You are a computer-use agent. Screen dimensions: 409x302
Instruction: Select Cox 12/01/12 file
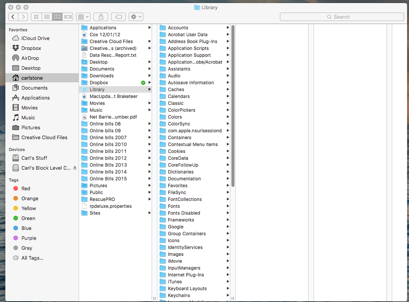point(116,35)
